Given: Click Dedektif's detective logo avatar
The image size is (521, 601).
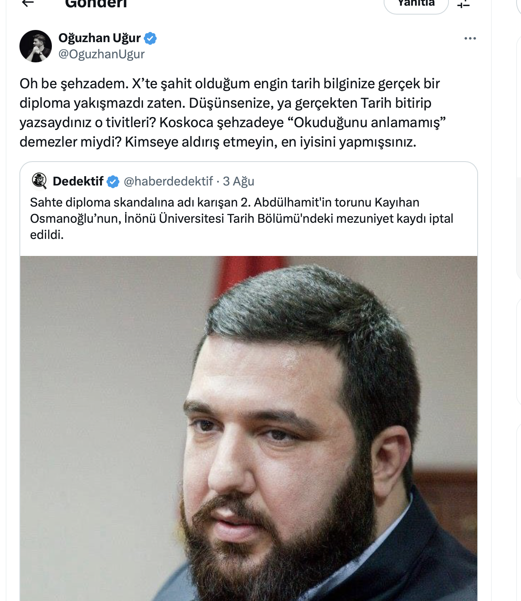Looking at the screenshot, I should (x=39, y=181).
